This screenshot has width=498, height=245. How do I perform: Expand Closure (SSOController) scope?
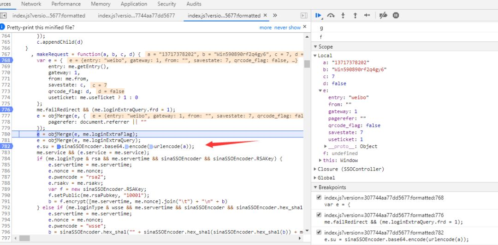[315, 169]
